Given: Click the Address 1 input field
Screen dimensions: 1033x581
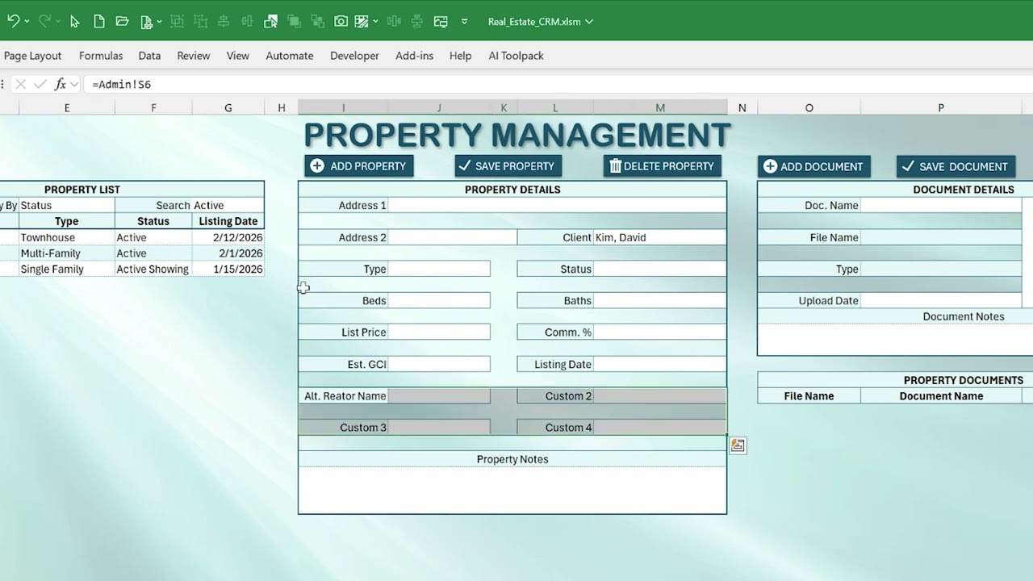Looking at the screenshot, I should pos(557,205).
